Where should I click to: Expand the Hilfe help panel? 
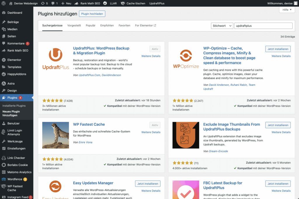pos(287,10)
